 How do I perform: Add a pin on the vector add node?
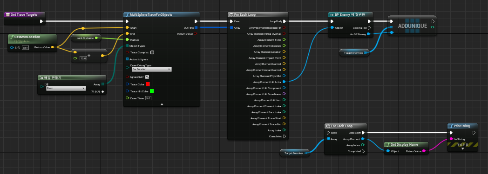[89, 56]
